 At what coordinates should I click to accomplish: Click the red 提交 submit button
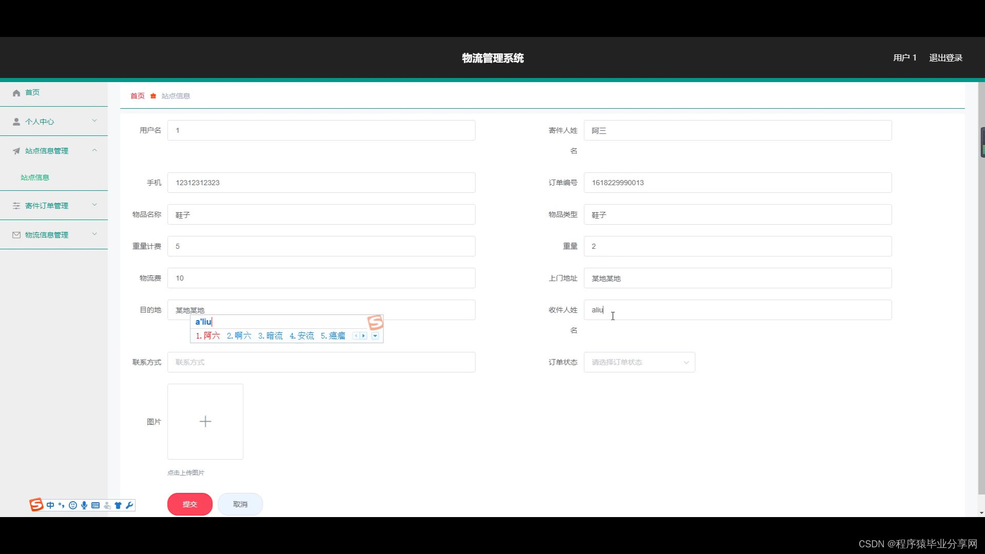pos(190,504)
